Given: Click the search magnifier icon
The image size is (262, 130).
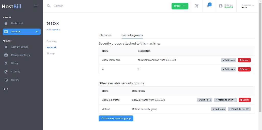Looking at the screenshot, I should [x=49, y=6].
